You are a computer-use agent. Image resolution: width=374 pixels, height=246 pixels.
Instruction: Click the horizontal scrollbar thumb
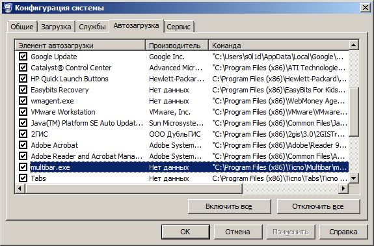pos(133,189)
